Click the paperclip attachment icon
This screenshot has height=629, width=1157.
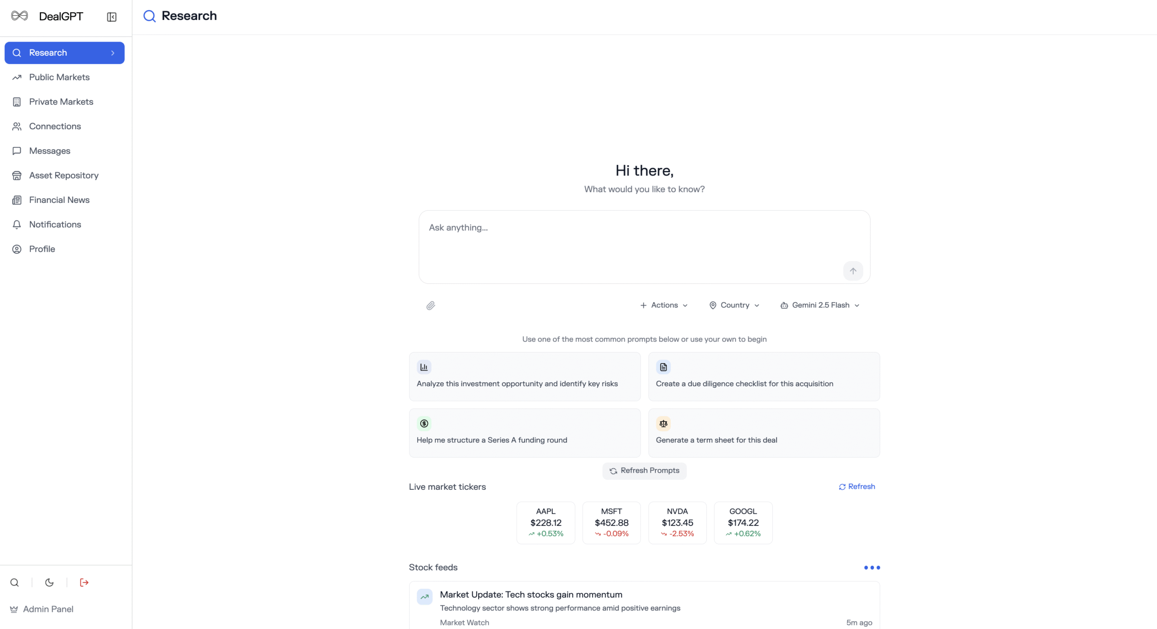click(x=430, y=305)
